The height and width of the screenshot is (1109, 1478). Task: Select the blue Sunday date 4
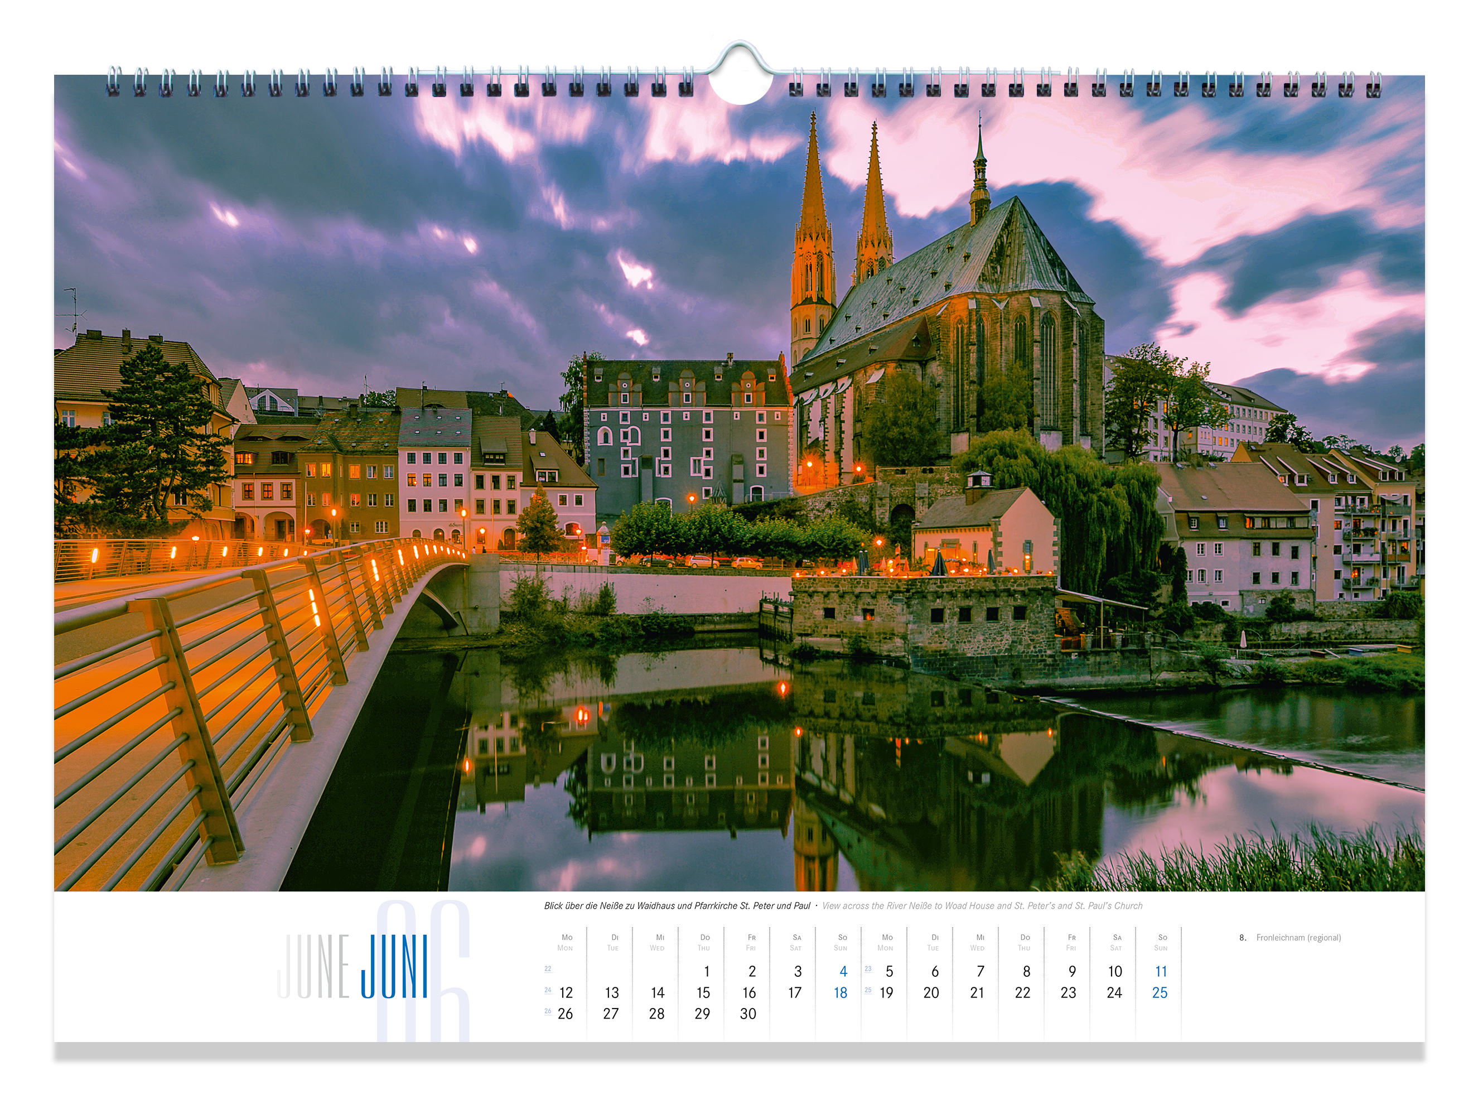843,971
